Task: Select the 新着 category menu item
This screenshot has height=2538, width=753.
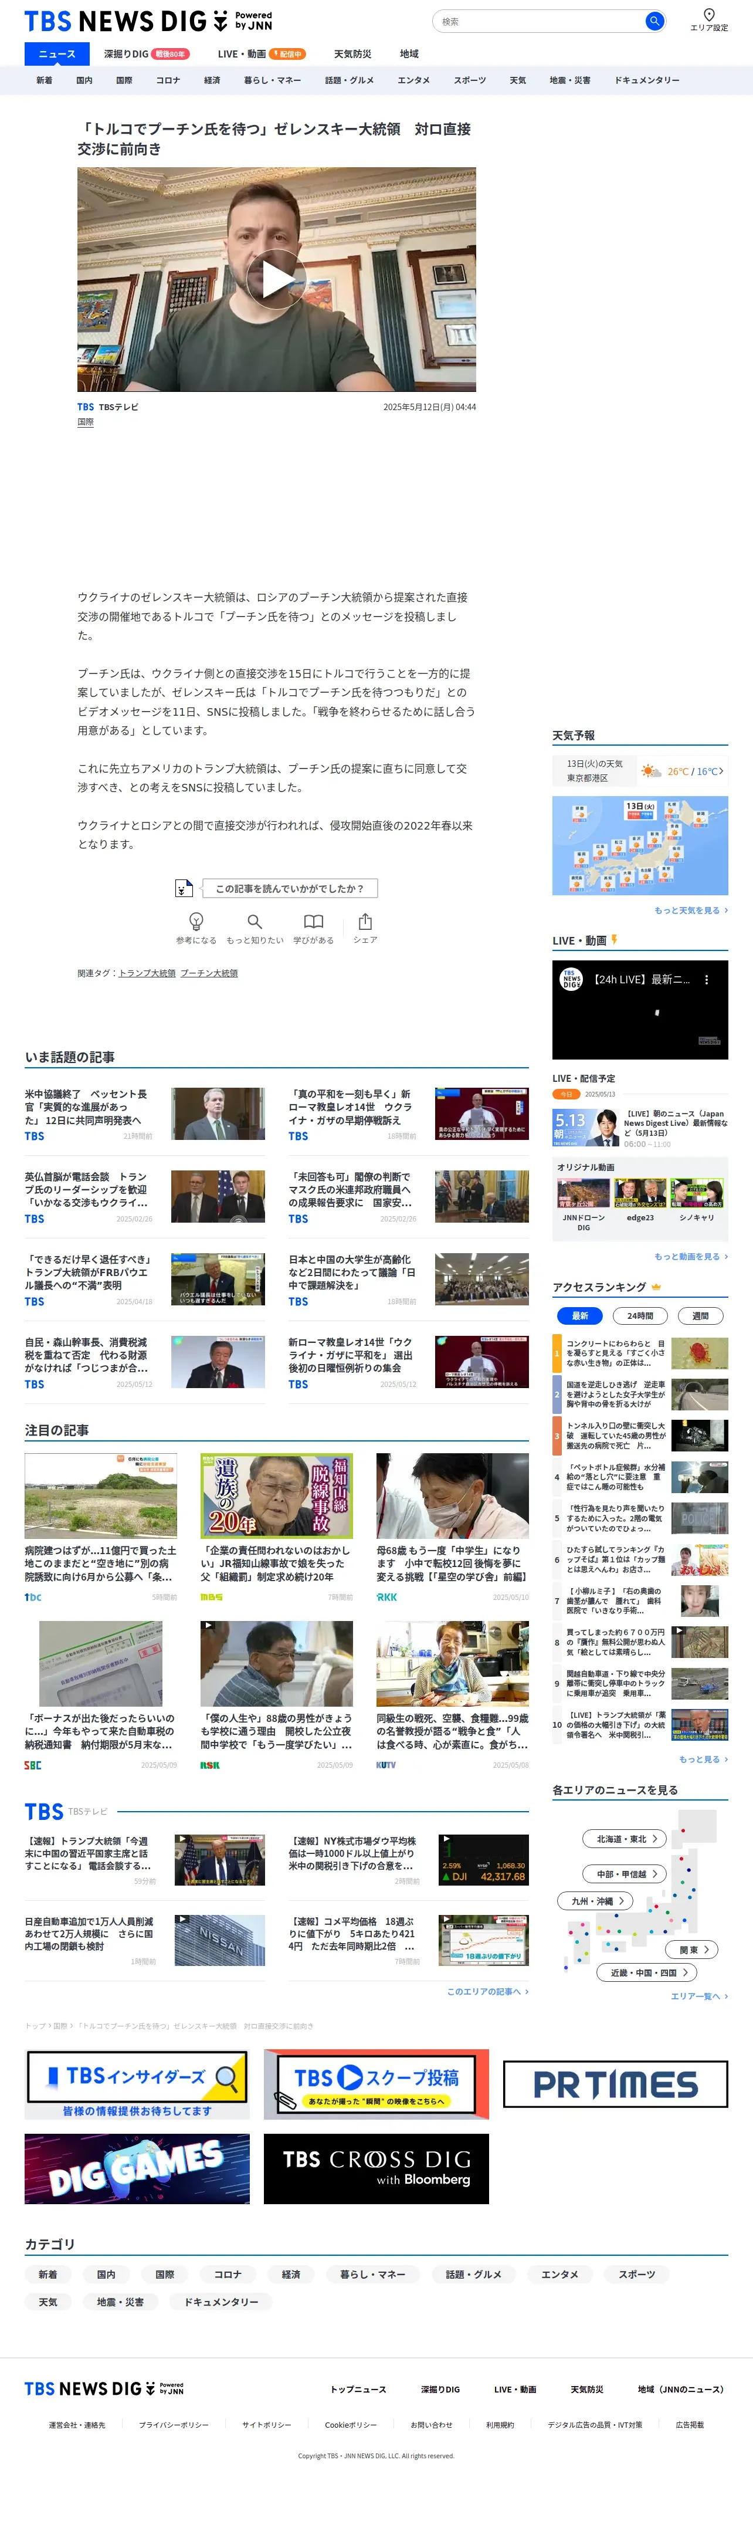Action: click(x=45, y=80)
